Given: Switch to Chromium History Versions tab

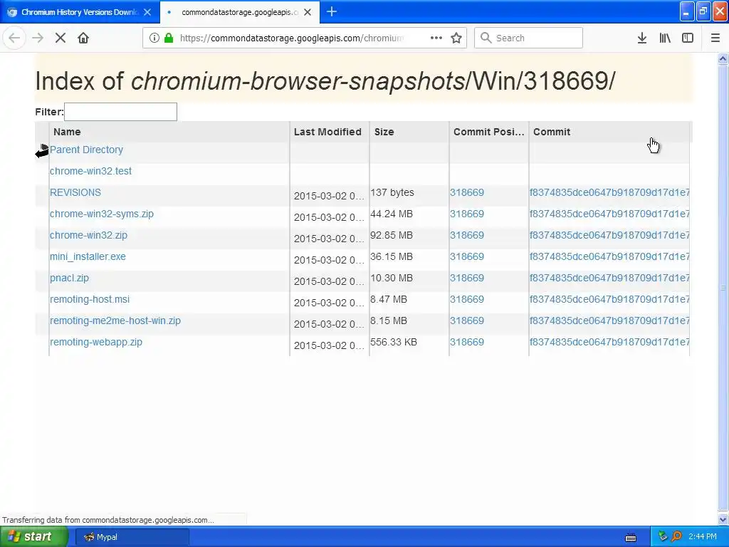Looking at the screenshot, I should [80, 12].
